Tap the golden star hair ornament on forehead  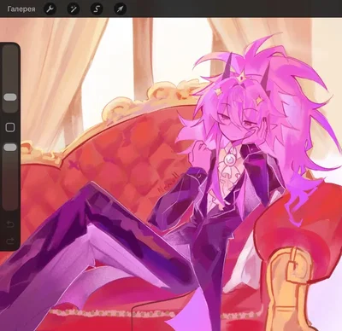242,77
